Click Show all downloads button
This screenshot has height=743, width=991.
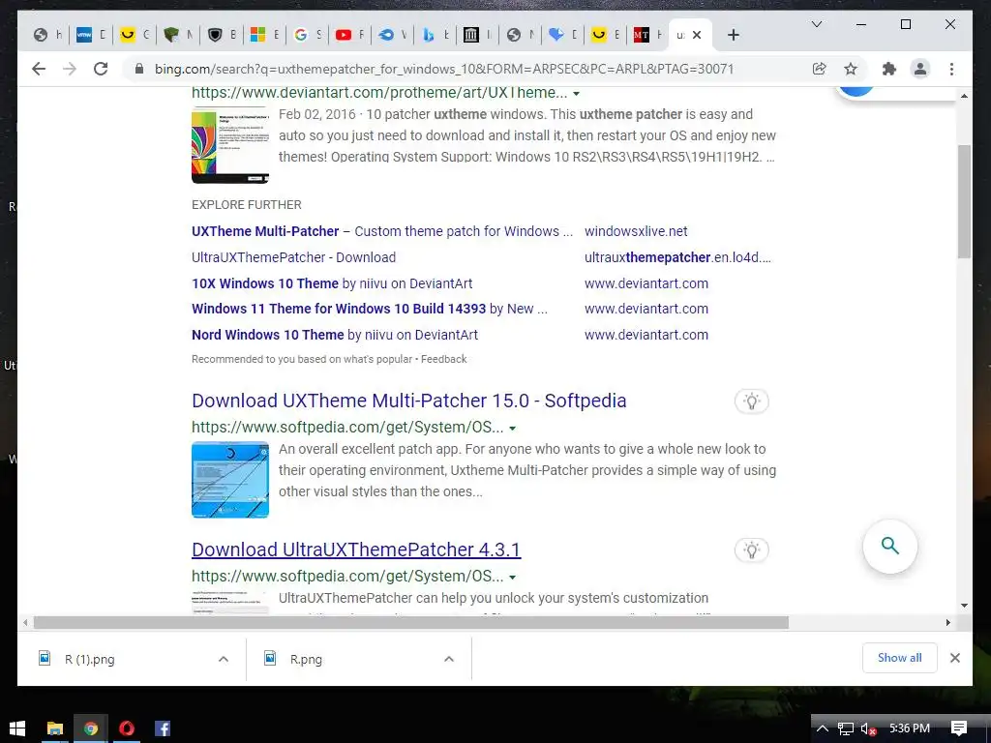point(899,658)
